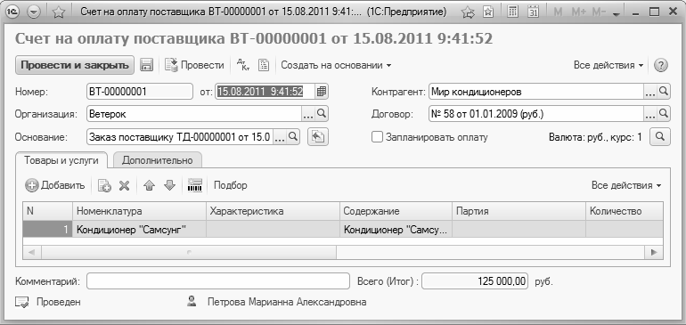Select the Товары и услуги tab
Screen dimensions: 686x325
point(61,160)
